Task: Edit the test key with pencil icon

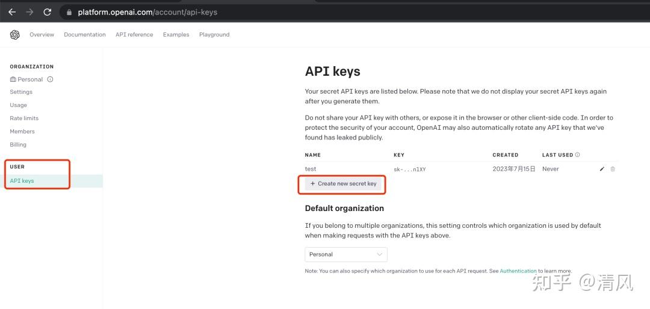Action: pos(602,169)
